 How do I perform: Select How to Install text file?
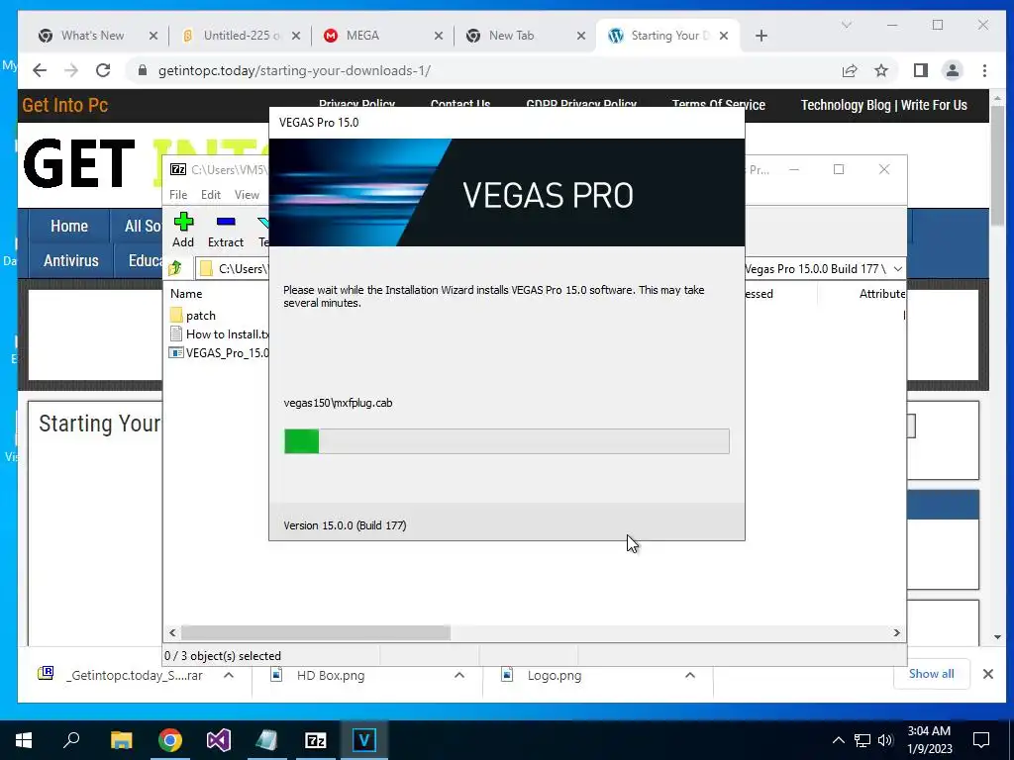[x=219, y=334]
